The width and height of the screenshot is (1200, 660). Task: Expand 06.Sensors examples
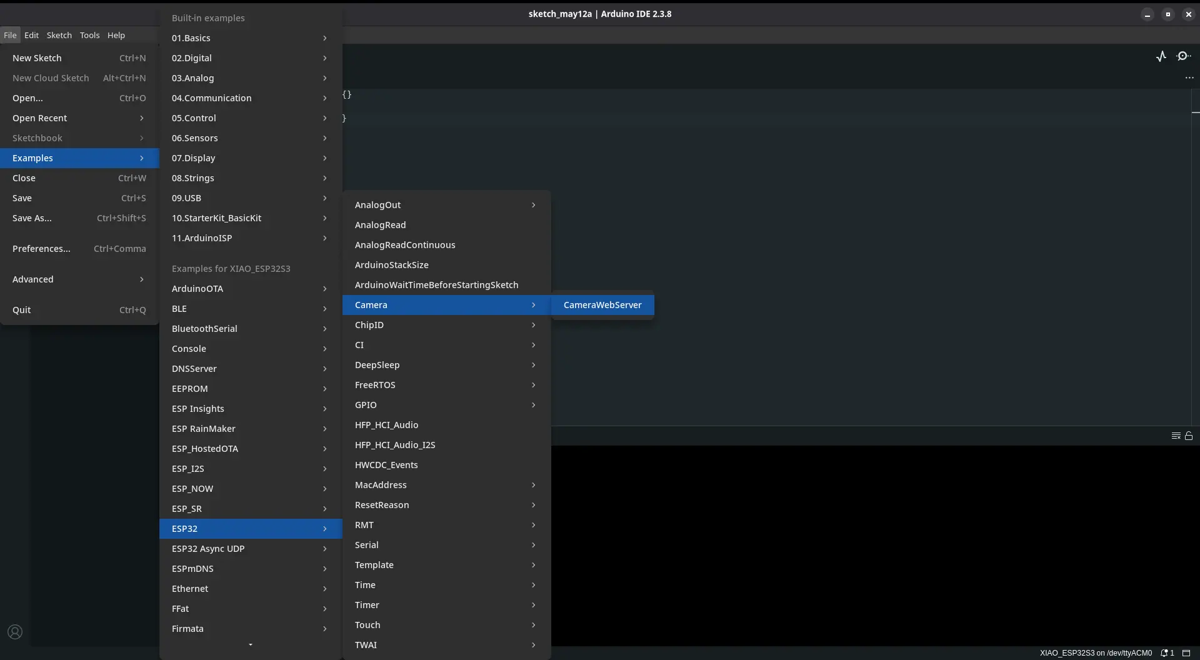pyautogui.click(x=251, y=138)
